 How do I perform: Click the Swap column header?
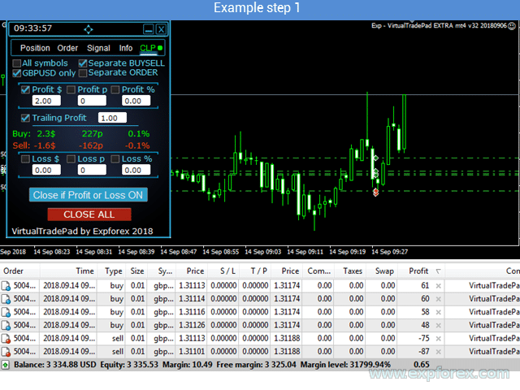(x=382, y=271)
